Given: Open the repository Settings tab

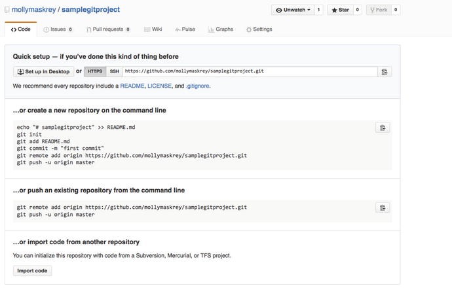Looking at the screenshot, I should (x=259, y=29).
